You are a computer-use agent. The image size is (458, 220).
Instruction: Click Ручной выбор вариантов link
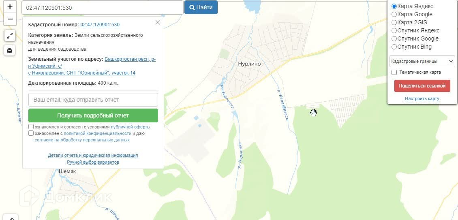point(93,162)
